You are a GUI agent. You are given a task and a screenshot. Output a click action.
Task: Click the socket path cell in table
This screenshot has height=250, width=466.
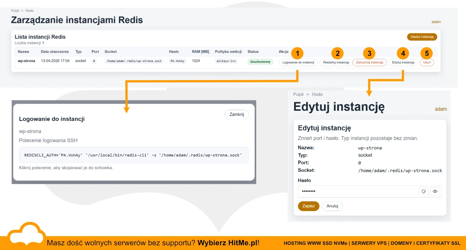[134, 61]
